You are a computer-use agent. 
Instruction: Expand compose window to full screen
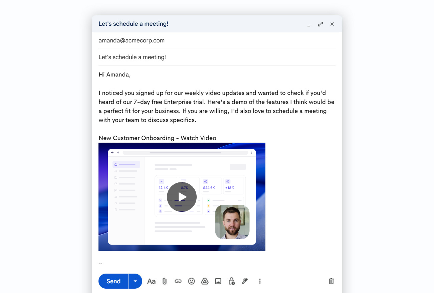coord(320,24)
